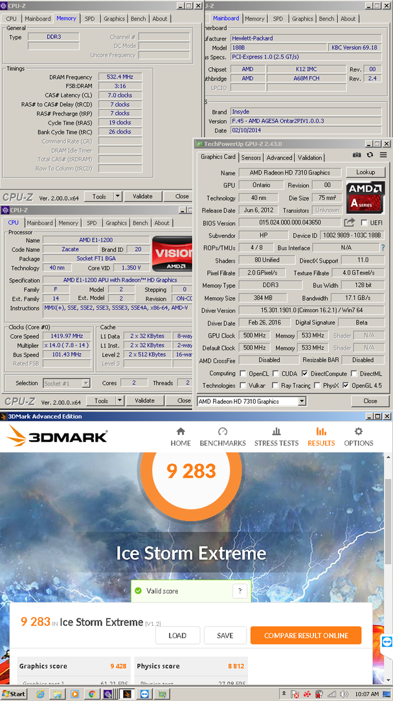Go to 3DMark Stress Tests
This screenshot has height=701, width=393.
point(276,437)
